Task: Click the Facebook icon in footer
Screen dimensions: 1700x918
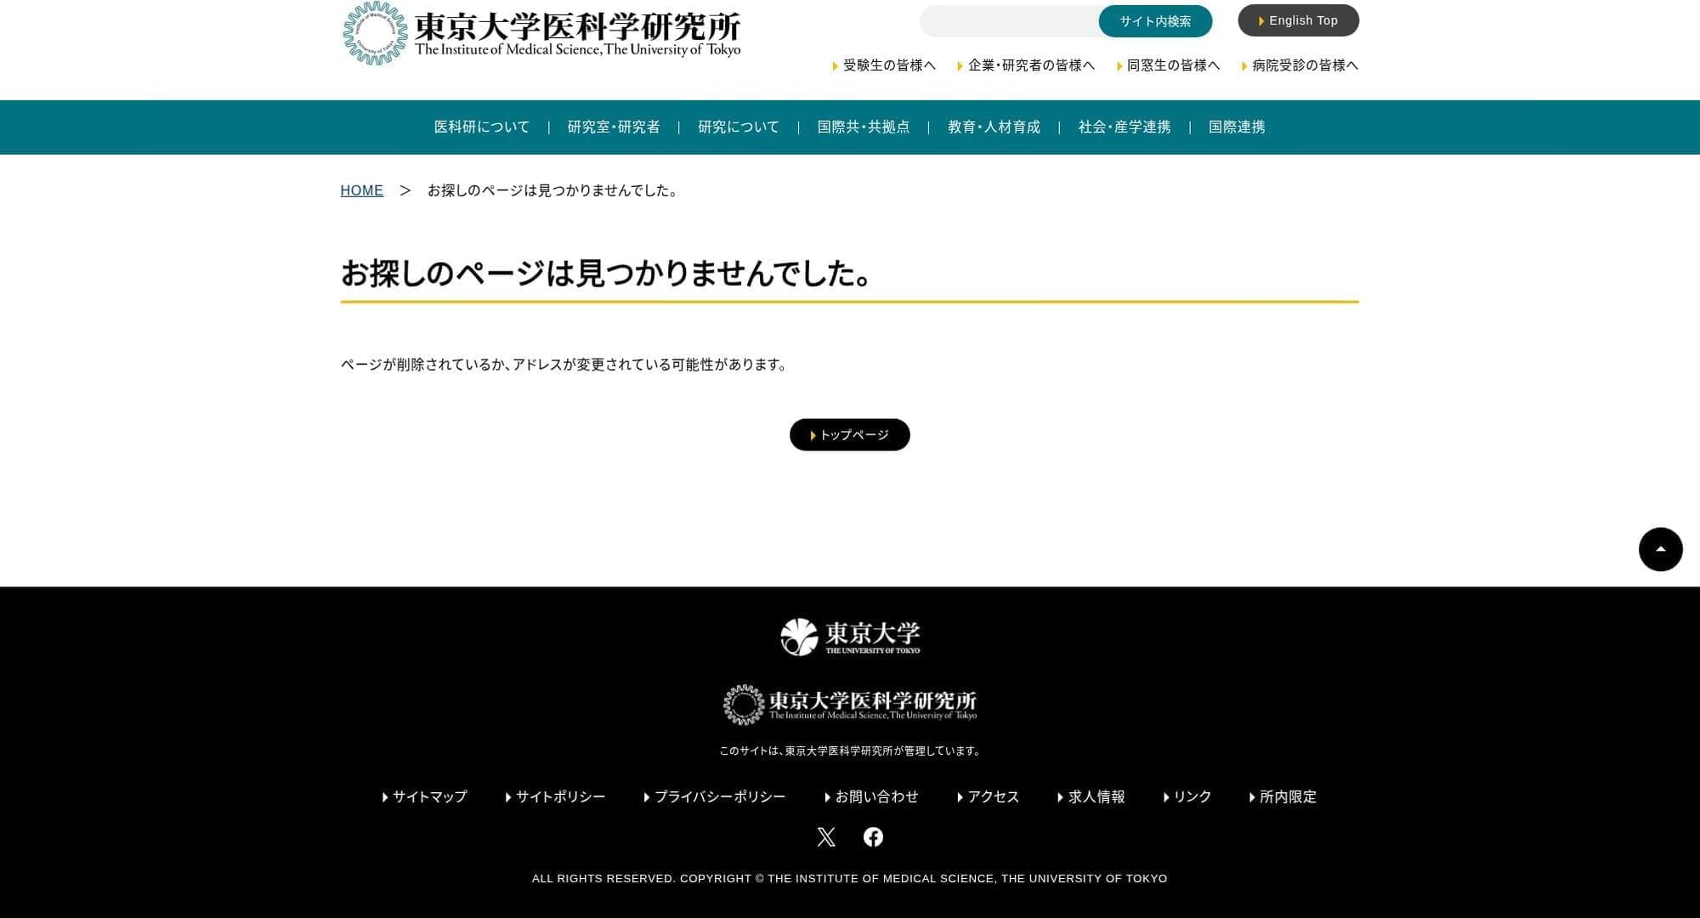Action: click(873, 837)
